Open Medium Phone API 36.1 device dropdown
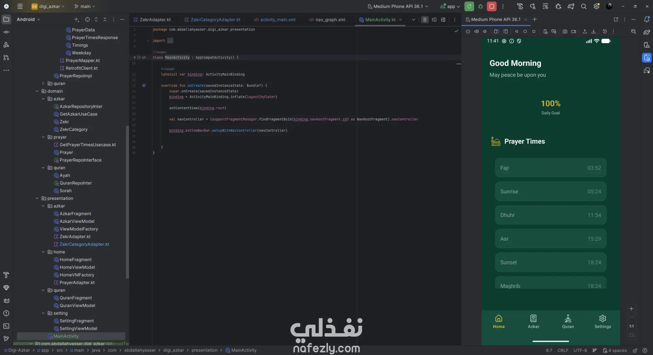The image size is (653, 355). 398,6
